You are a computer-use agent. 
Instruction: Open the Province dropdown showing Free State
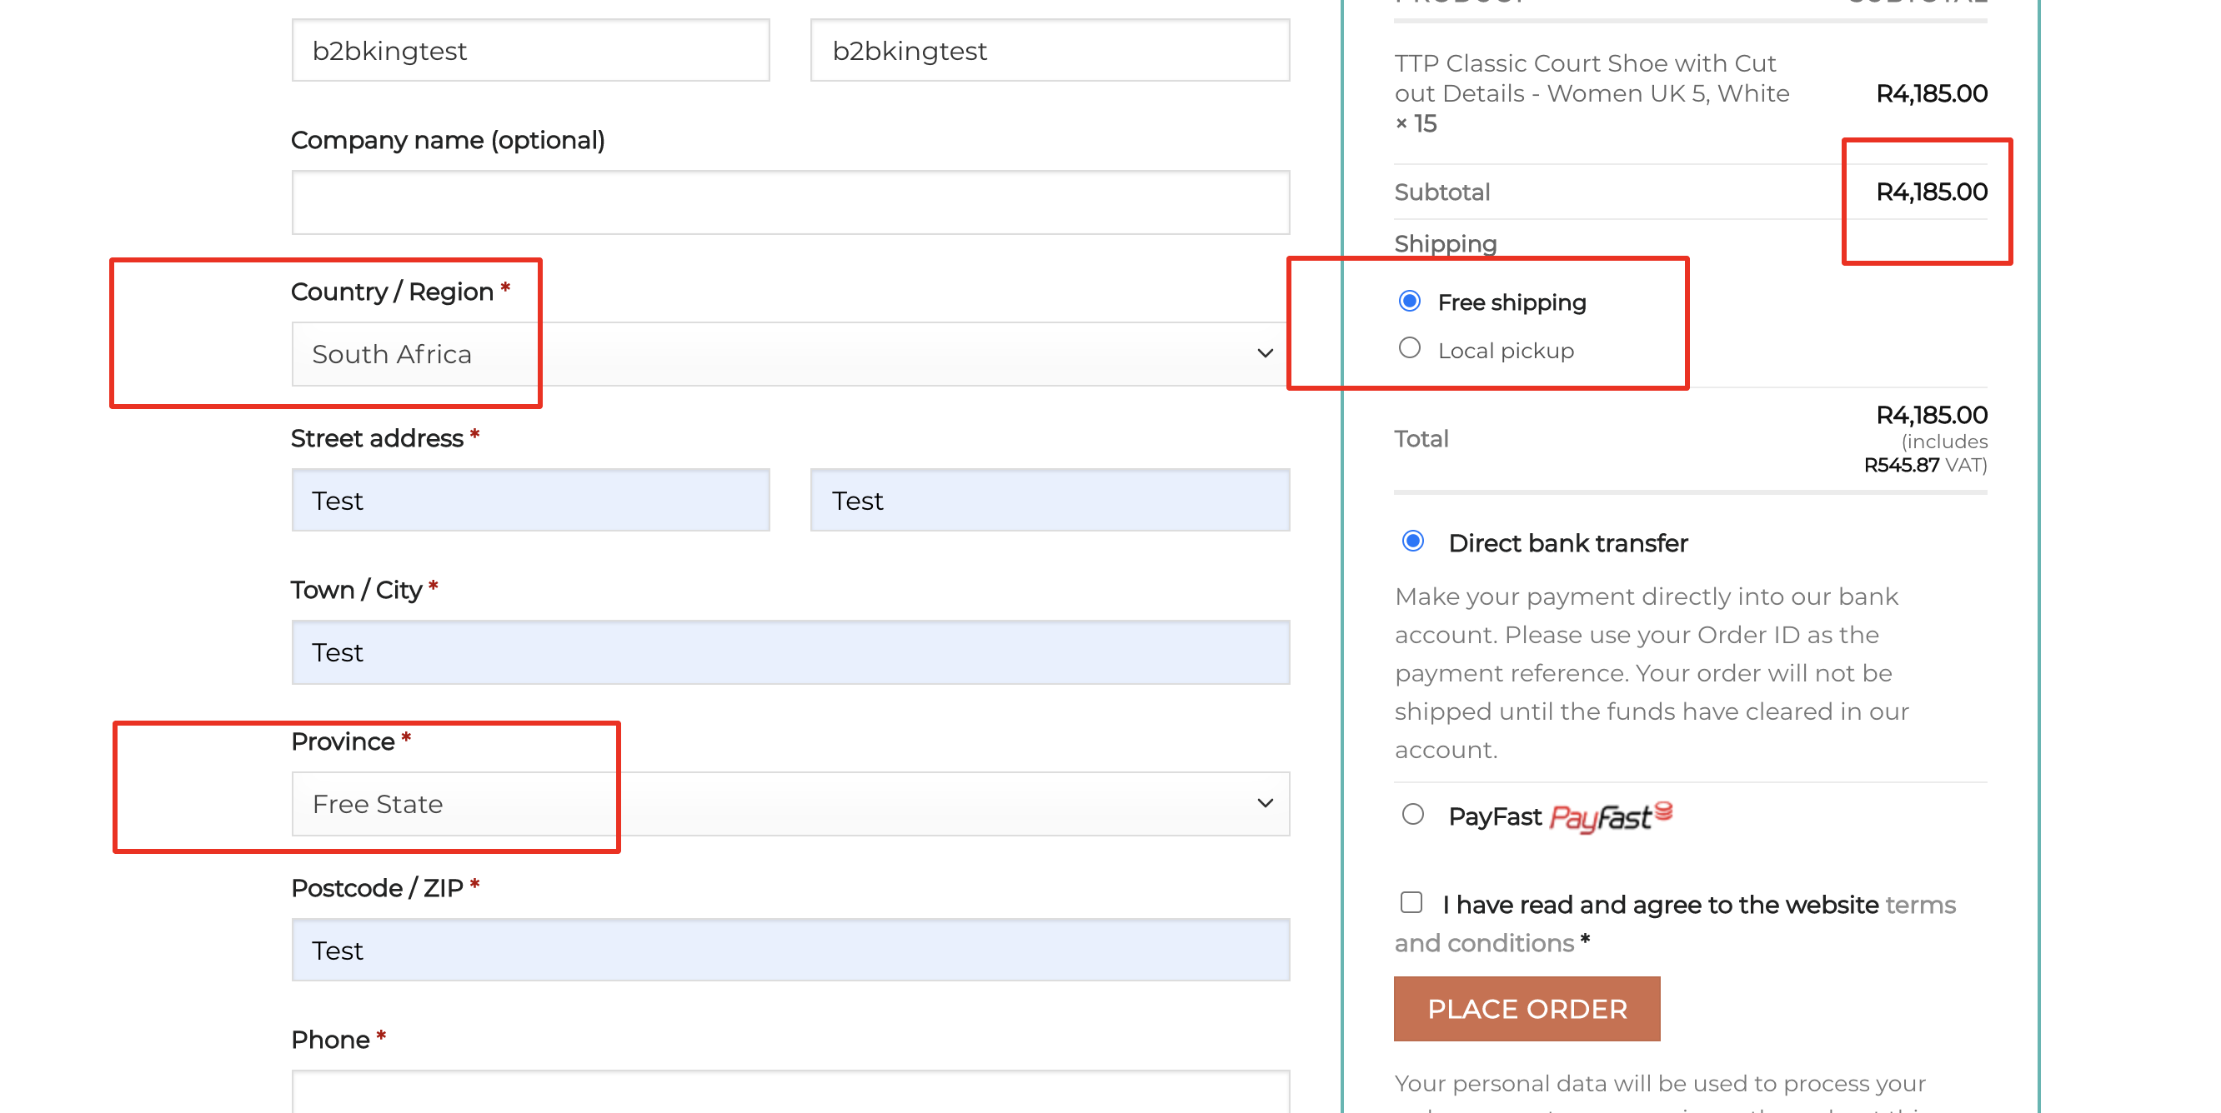790,804
